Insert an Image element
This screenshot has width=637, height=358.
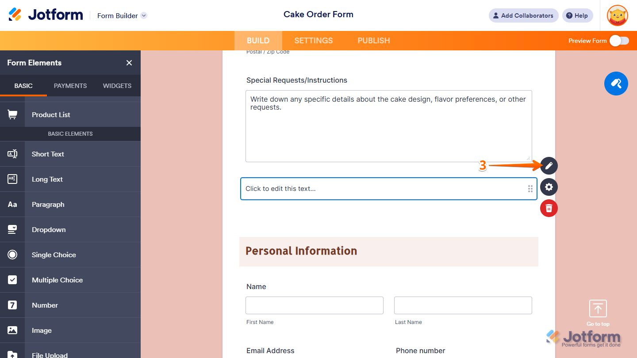[42, 330]
